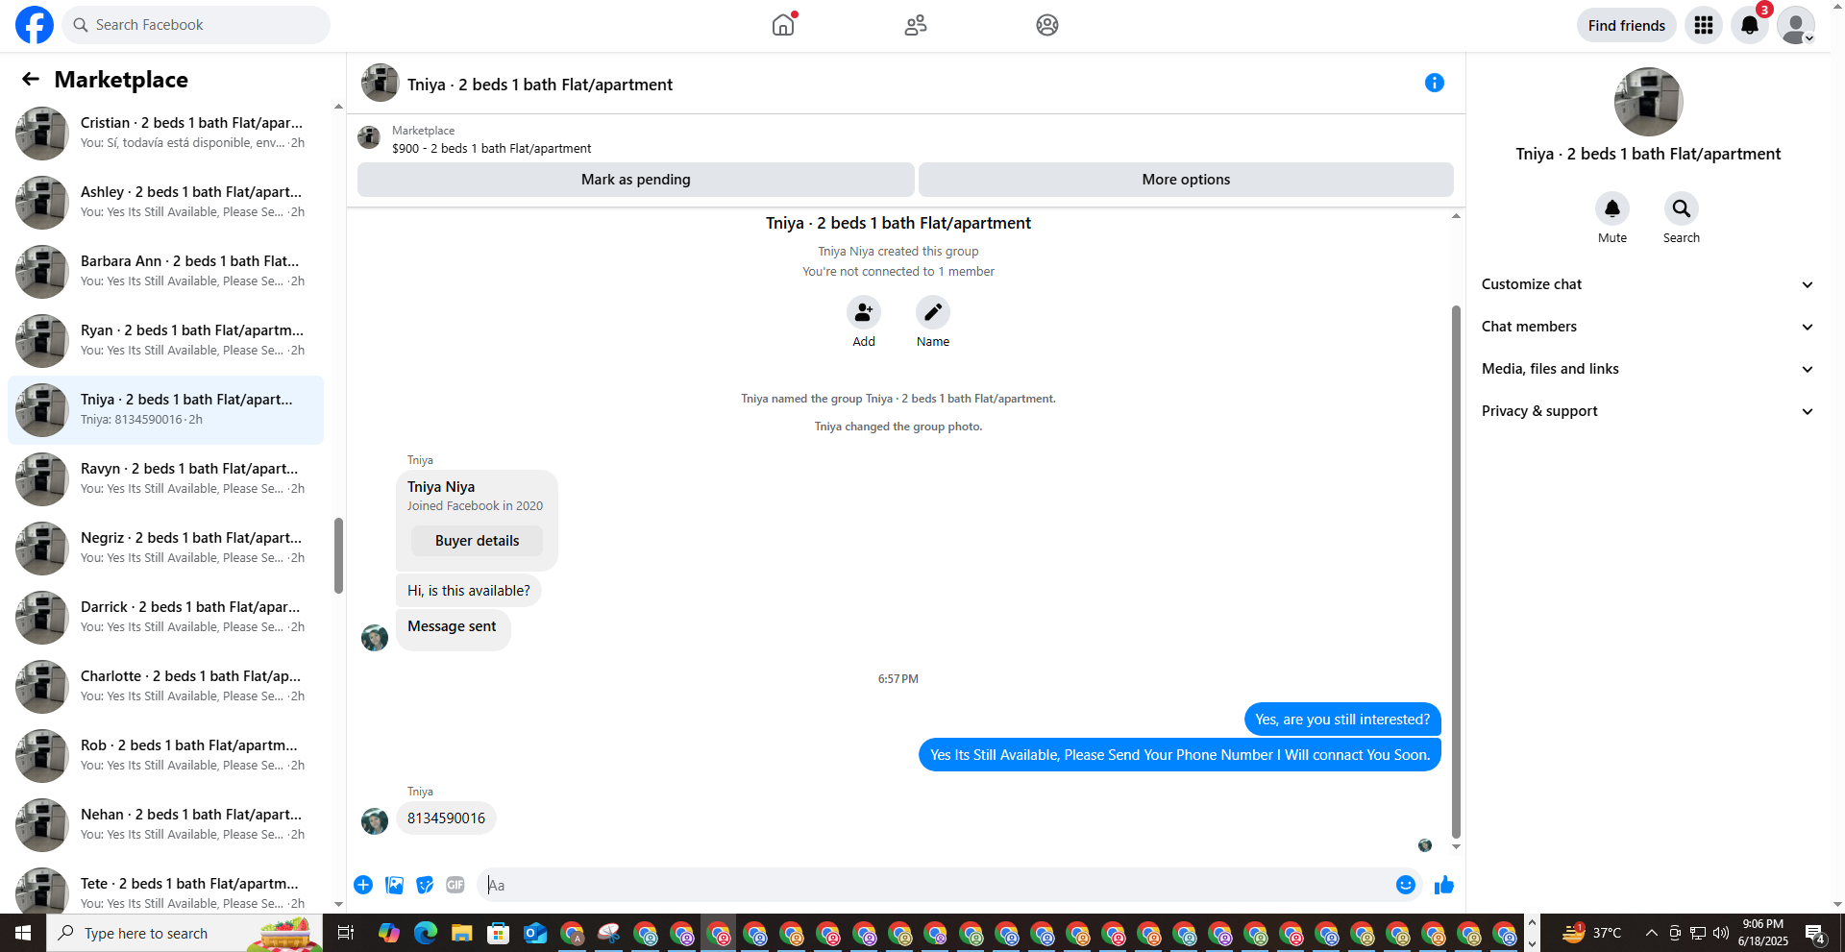Click the phone number message 8134590016
The height and width of the screenshot is (952, 1845).
coord(446,818)
